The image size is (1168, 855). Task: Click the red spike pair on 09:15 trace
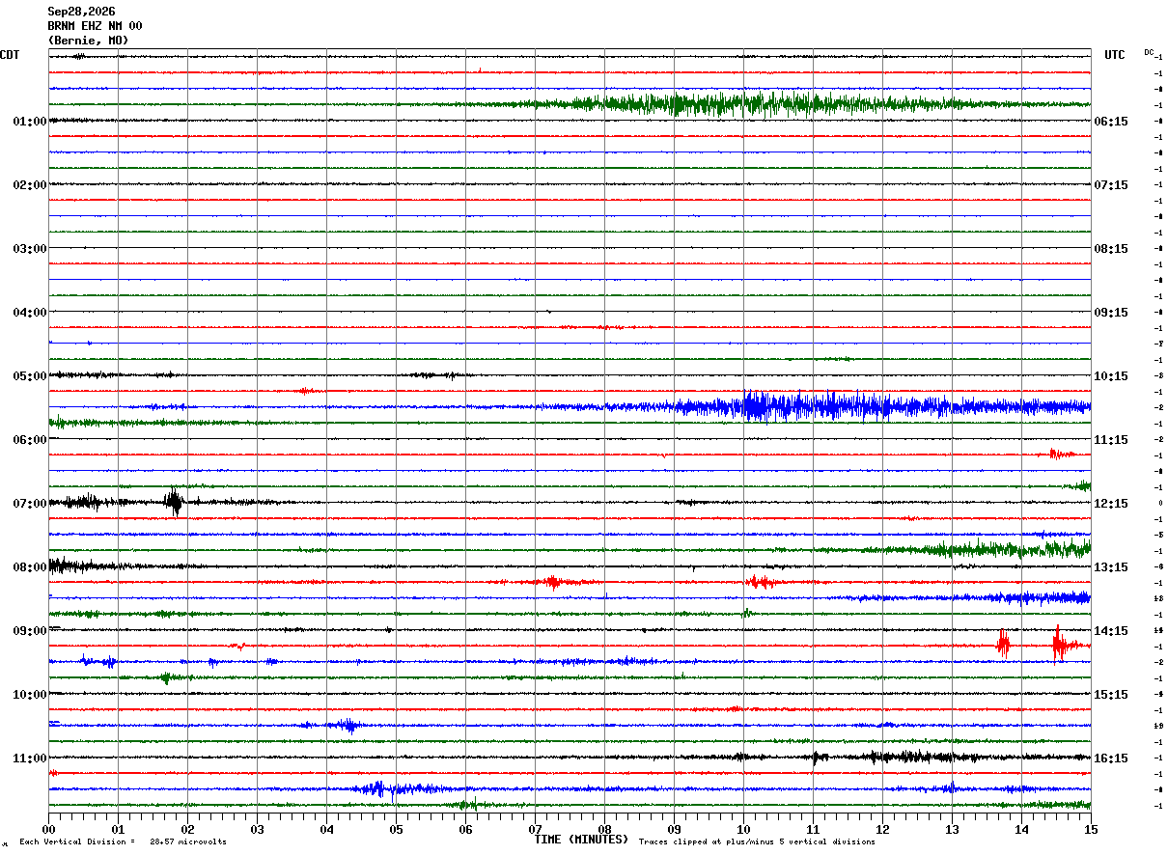pos(1031,643)
